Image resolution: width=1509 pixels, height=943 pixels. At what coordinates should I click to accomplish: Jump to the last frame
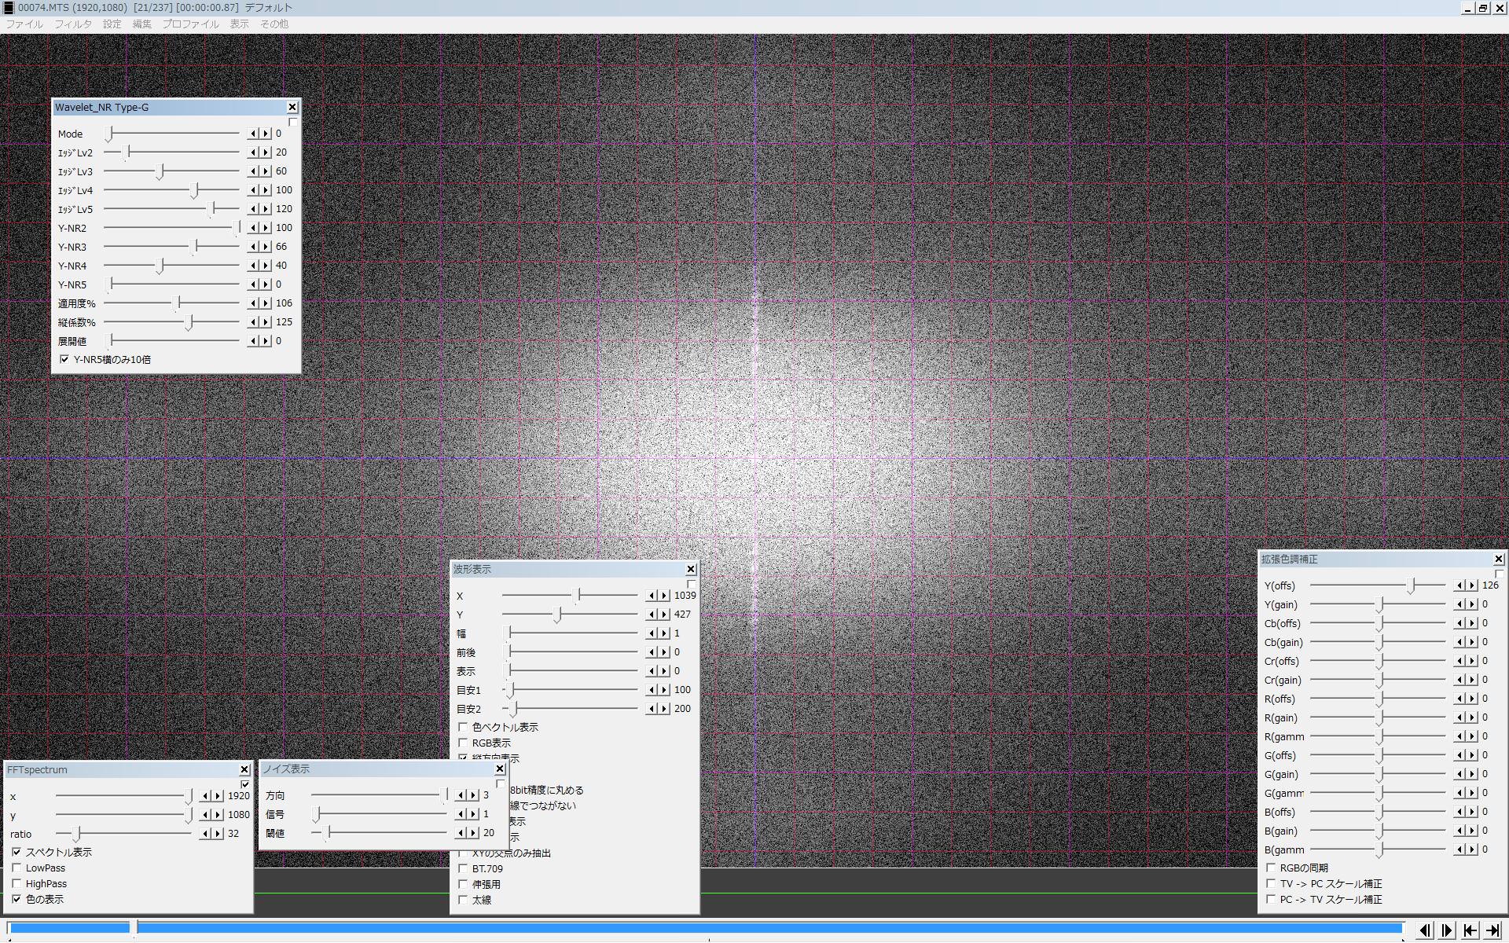click(x=1493, y=930)
